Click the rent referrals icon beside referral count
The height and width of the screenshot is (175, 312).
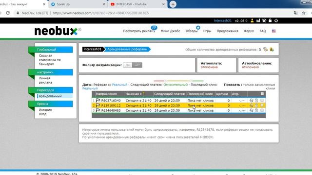click(x=272, y=49)
